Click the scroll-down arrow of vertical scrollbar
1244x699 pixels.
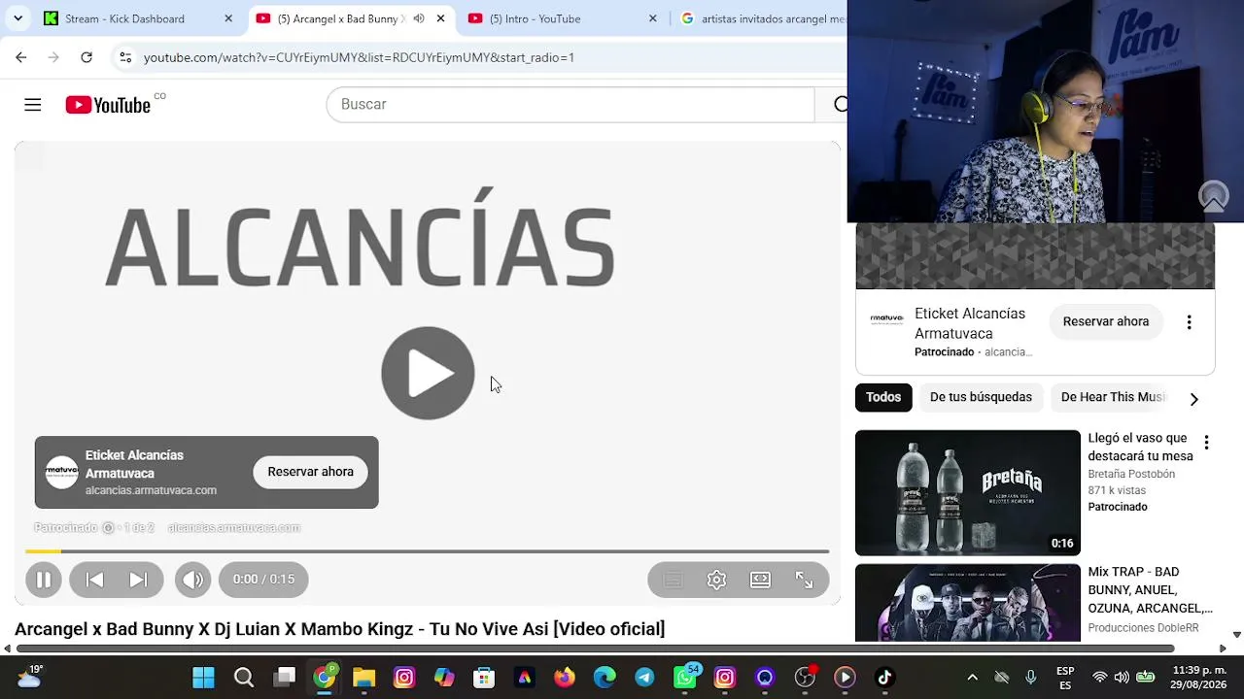pos(1236,635)
